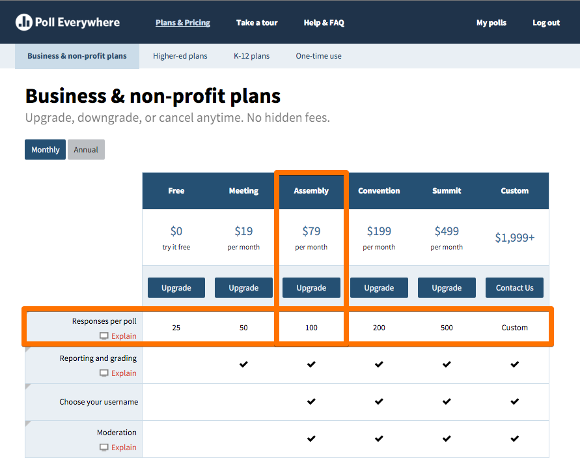Click the 100 responses value
Image resolution: width=580 pixels, height=458 pixels.
pyautogui.click(x=311, y=328)
